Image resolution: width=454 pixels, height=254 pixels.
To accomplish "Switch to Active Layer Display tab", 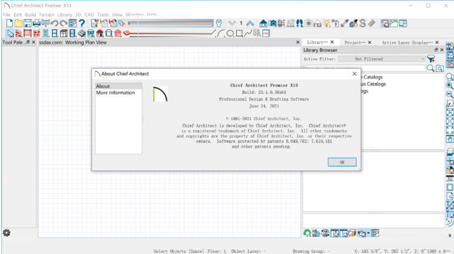I will (404, 43).
